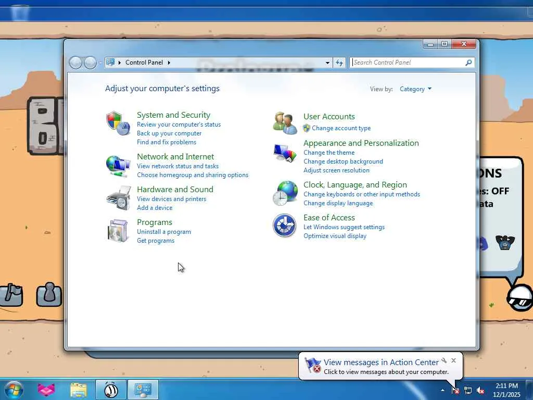Click the refresh button in the address bar
The width and height of the screenshot is (533, 400).
(x=339, y=63)
